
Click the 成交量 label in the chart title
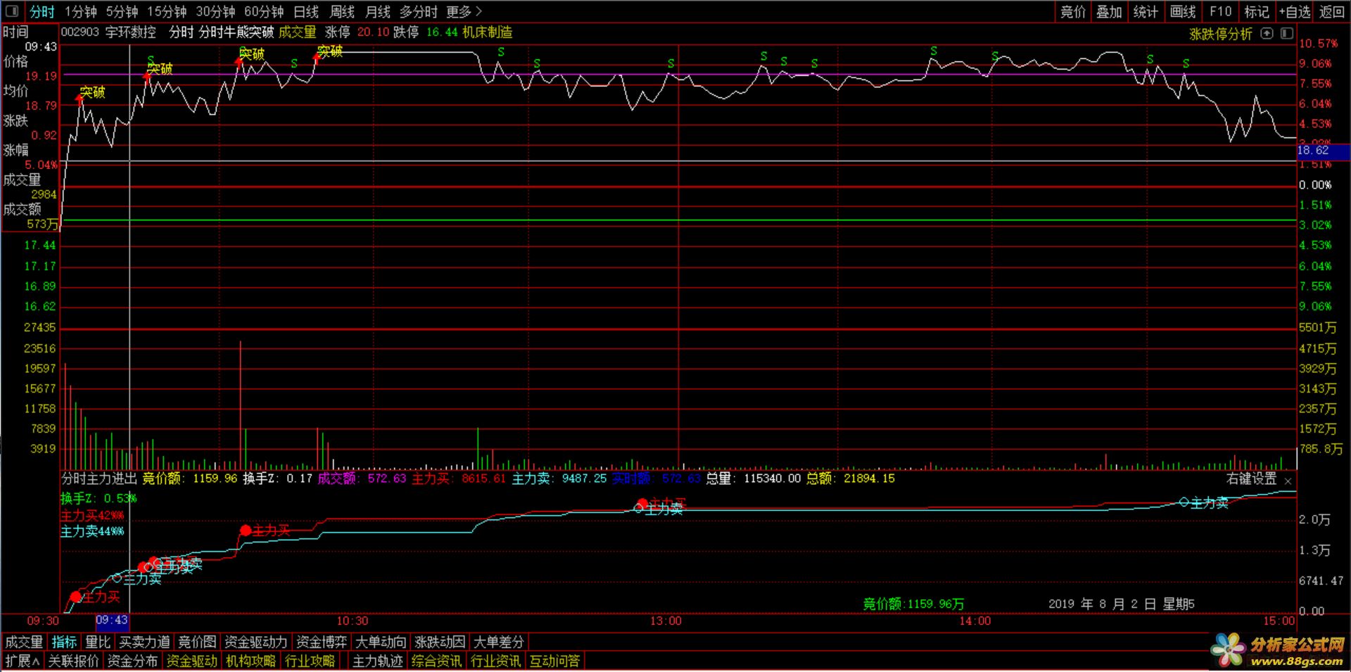pos(297,32)
